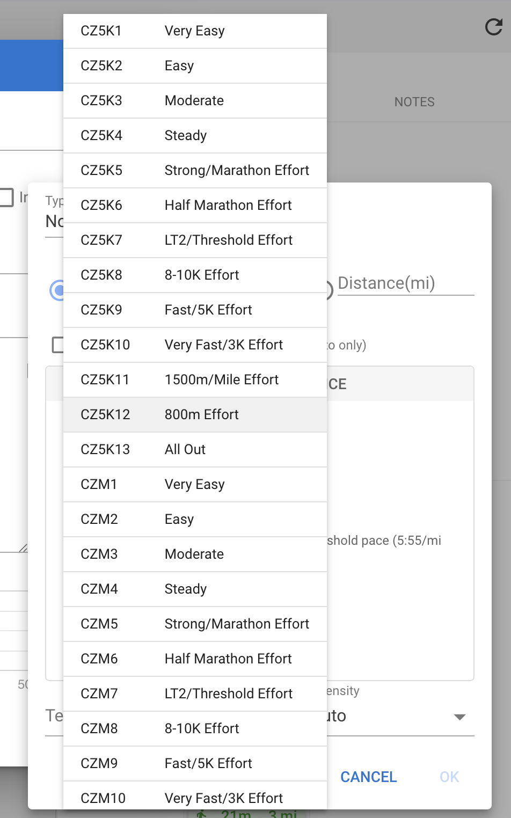The image size is (511, 818).
Task: Expand the intensity dropdown arrow
Action: click(x=459, y=717)
